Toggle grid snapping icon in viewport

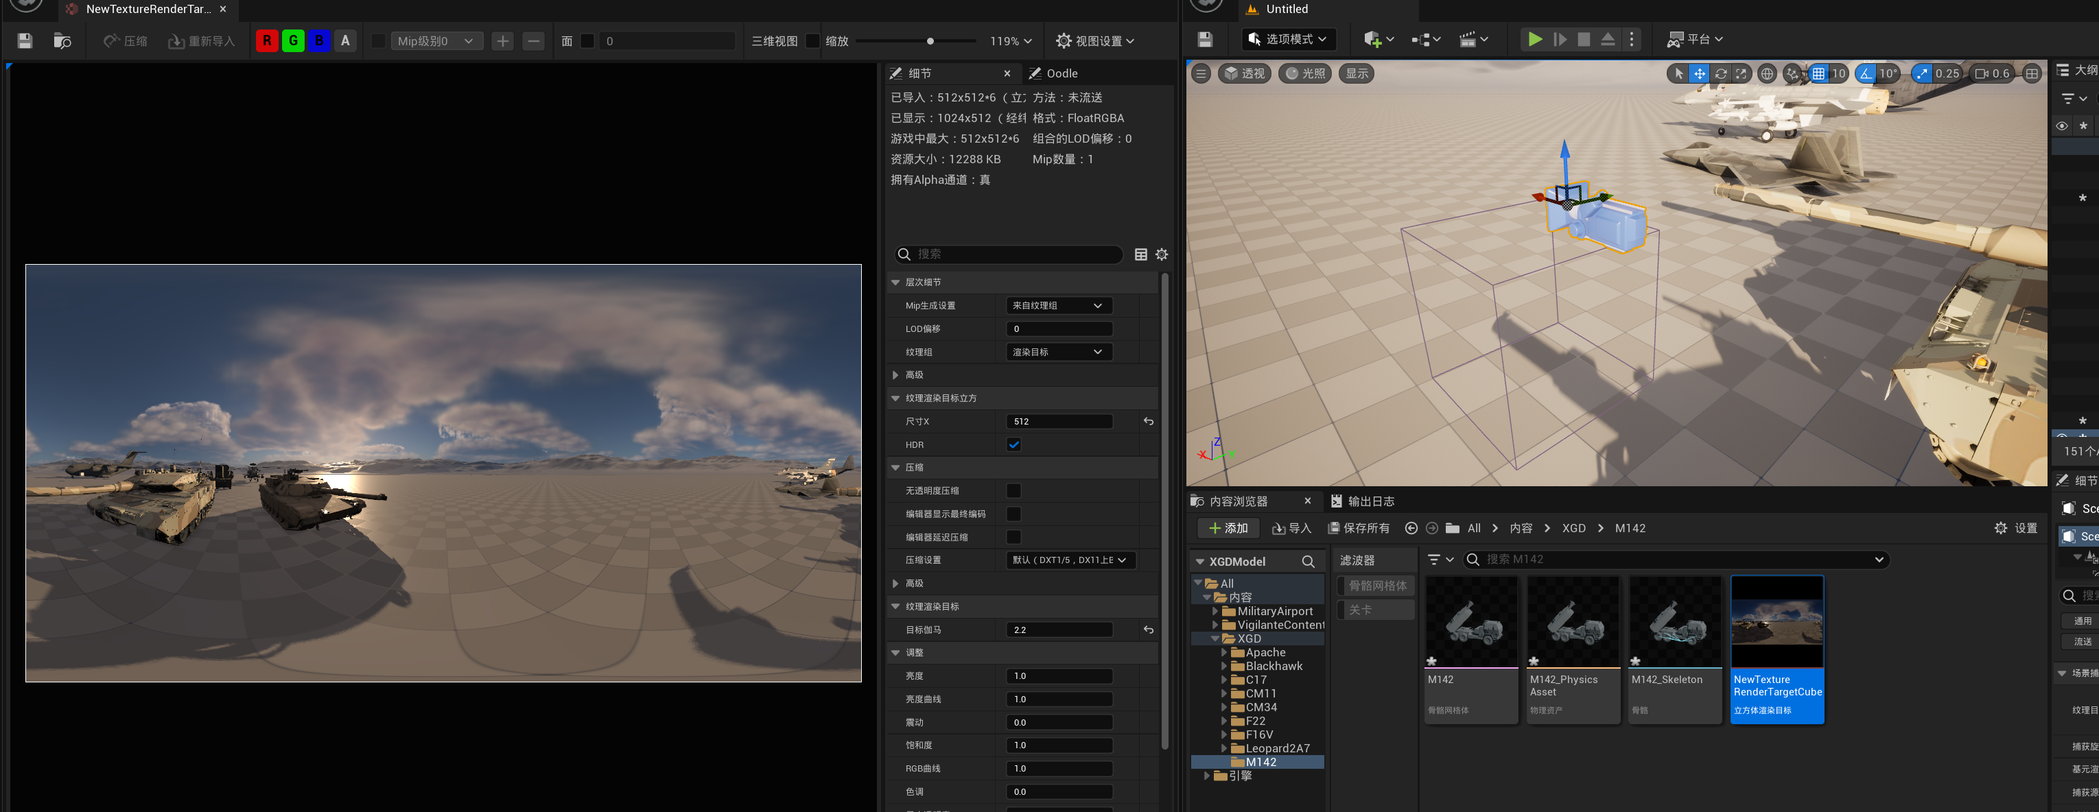(x=1818, y=73)
